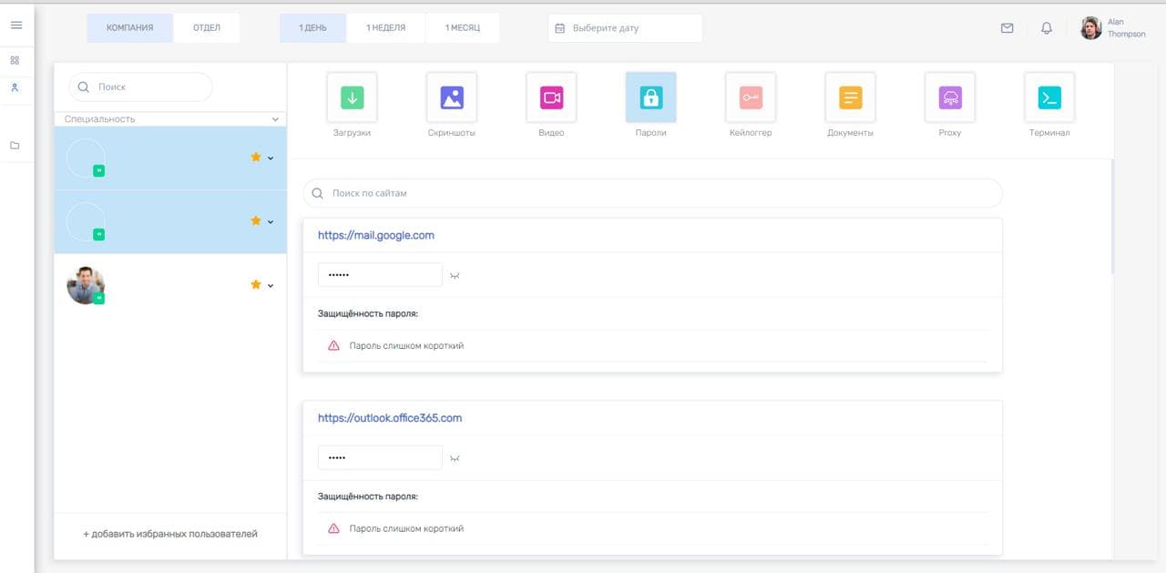Click добавить избранных пользователей button
This screenshot has width=1166, height=573.
tap(170, 534)
